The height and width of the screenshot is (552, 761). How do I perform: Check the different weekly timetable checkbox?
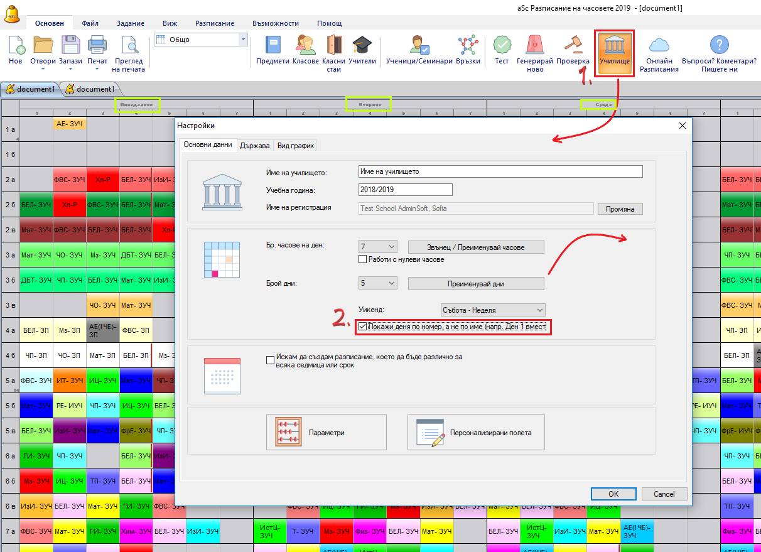(271, 359)
